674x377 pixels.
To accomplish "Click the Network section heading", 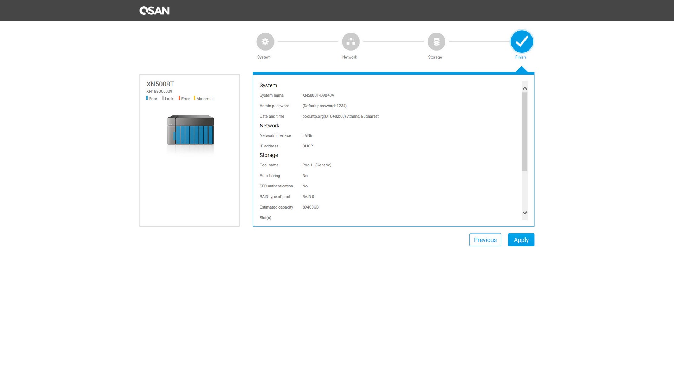I will click(269, 126).
